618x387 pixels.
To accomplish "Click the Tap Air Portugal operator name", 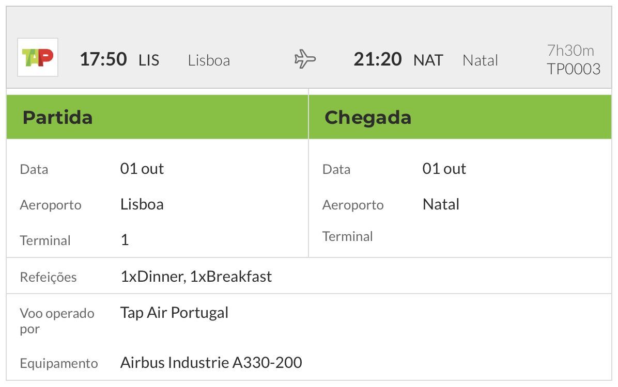I will pos(174,313).
